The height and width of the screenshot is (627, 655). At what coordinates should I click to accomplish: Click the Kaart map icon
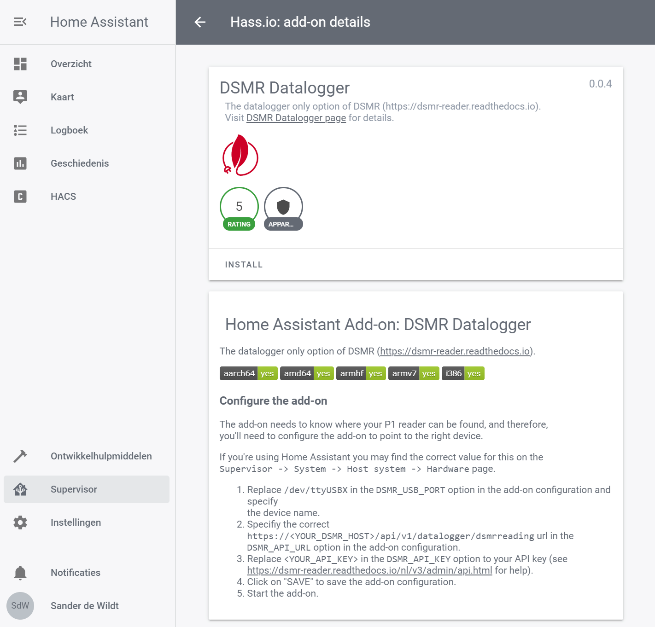(x=20, y=97)
